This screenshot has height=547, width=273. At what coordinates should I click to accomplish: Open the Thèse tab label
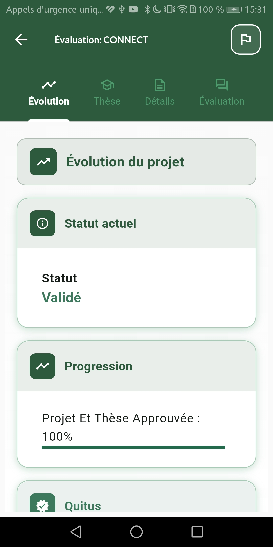coord(107,101)
